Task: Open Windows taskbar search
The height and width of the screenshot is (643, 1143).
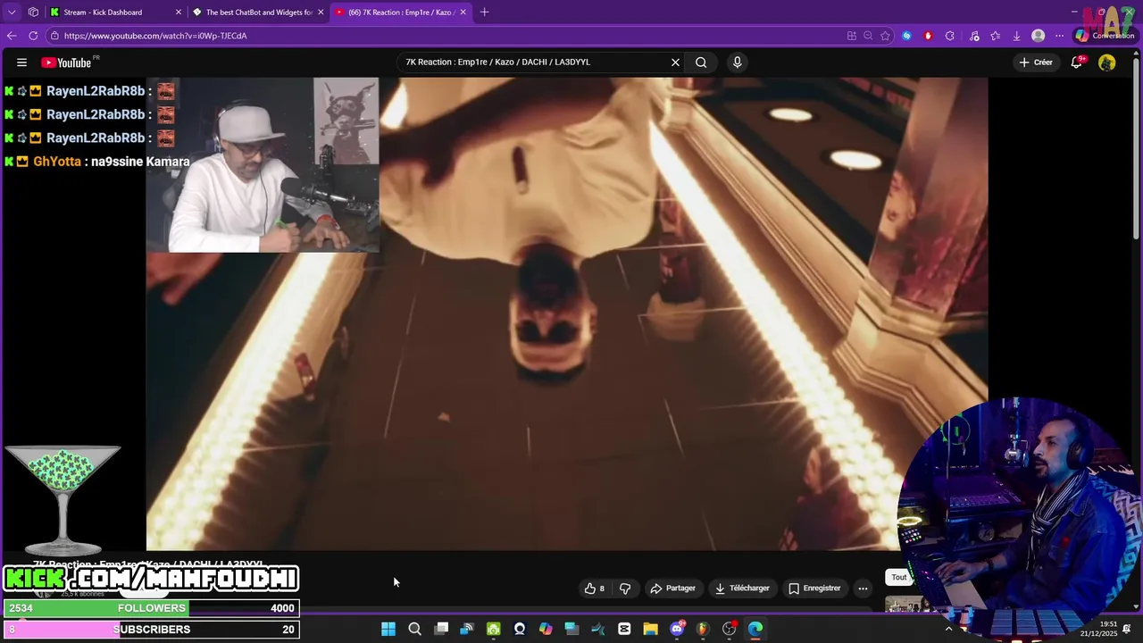Action: (x=414, y=629)
